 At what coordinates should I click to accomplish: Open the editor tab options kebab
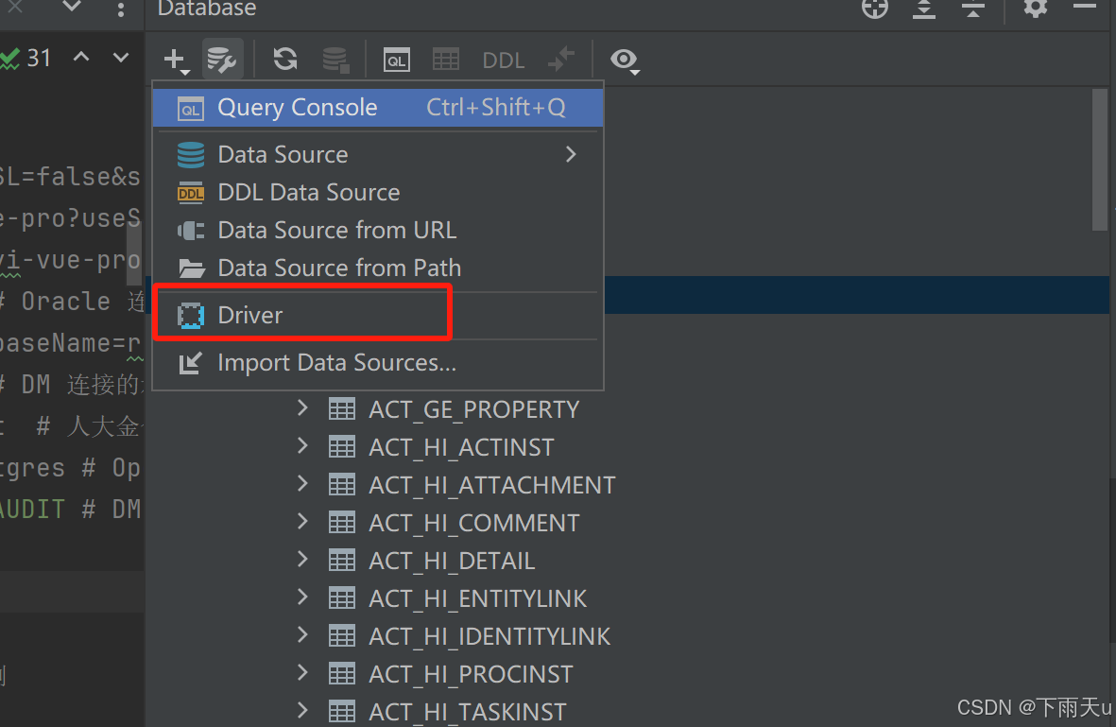[x=120, y=9]
